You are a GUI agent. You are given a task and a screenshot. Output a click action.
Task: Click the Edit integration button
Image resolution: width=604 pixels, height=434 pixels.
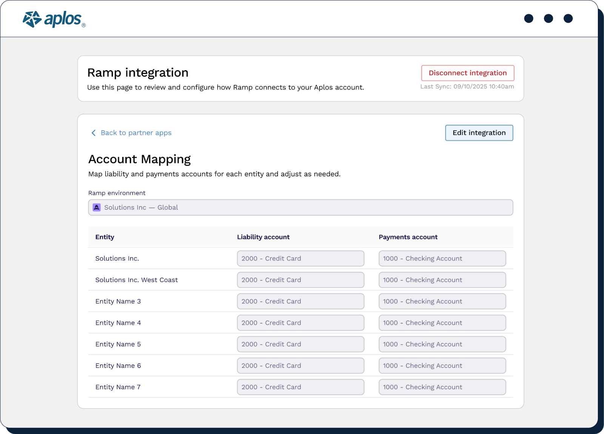479,133
